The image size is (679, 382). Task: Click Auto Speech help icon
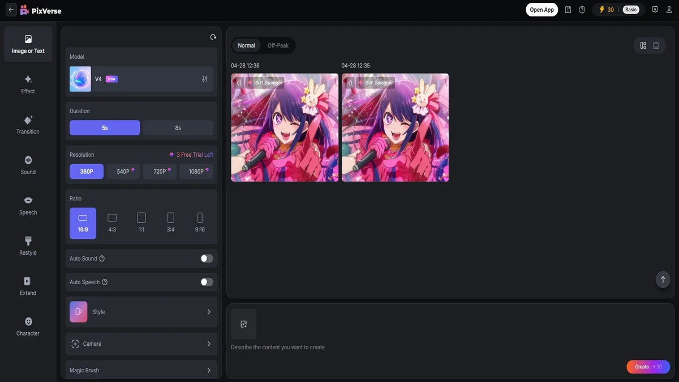pyautogui.click(x=105, y=282)
